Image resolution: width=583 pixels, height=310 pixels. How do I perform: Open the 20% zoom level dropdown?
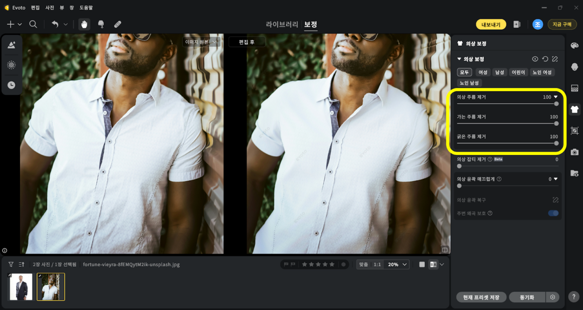[396, 264]
